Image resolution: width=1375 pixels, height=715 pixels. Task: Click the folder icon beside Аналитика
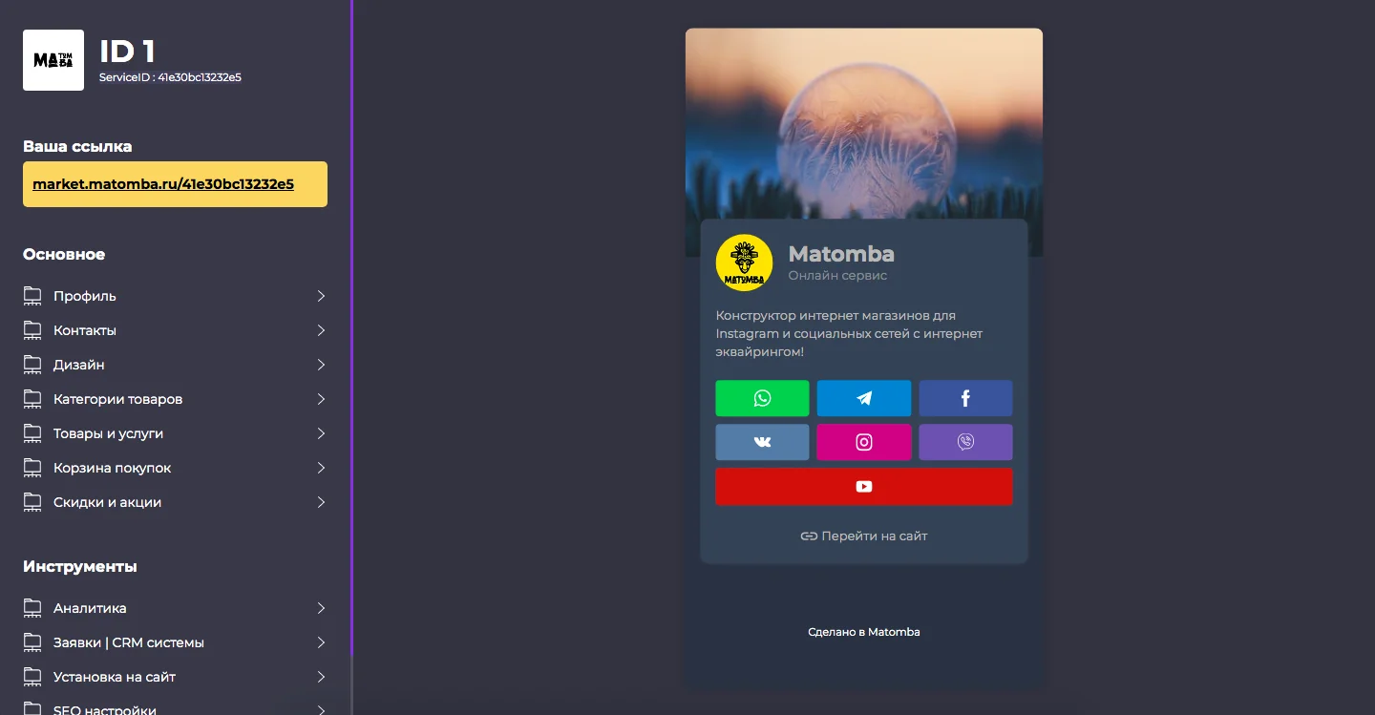[33, 608]
